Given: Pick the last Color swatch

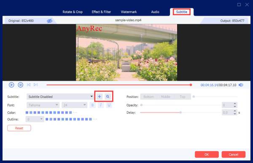Looking at the screenshot, I should [70, 112].
